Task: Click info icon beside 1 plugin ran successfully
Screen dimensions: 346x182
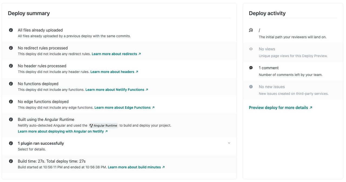Action: point(11,143)
